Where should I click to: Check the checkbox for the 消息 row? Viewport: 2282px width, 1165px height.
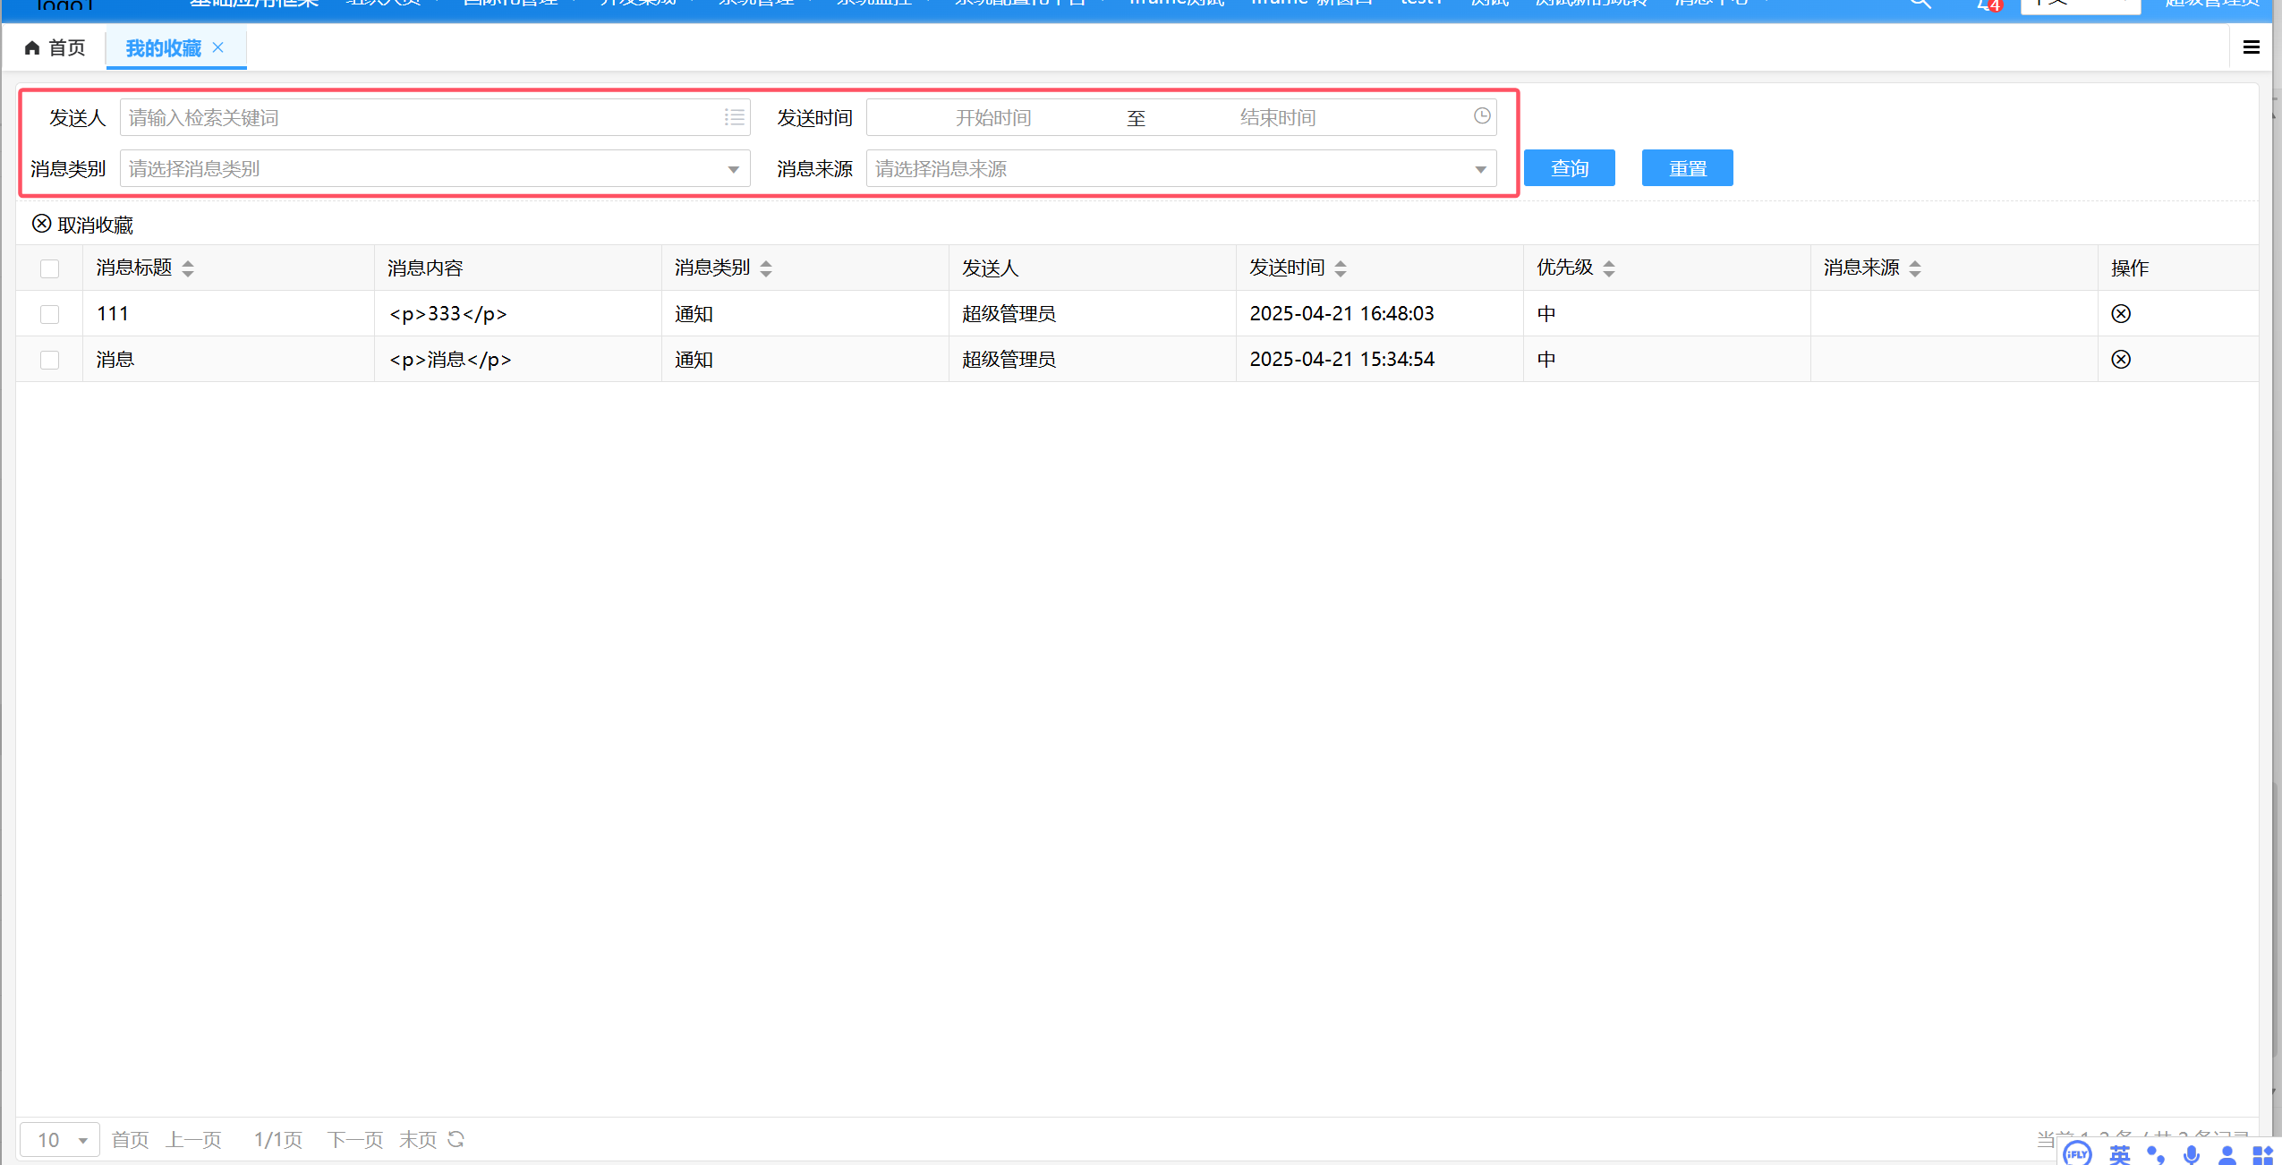pyautogui.click(x=50, y=360)
